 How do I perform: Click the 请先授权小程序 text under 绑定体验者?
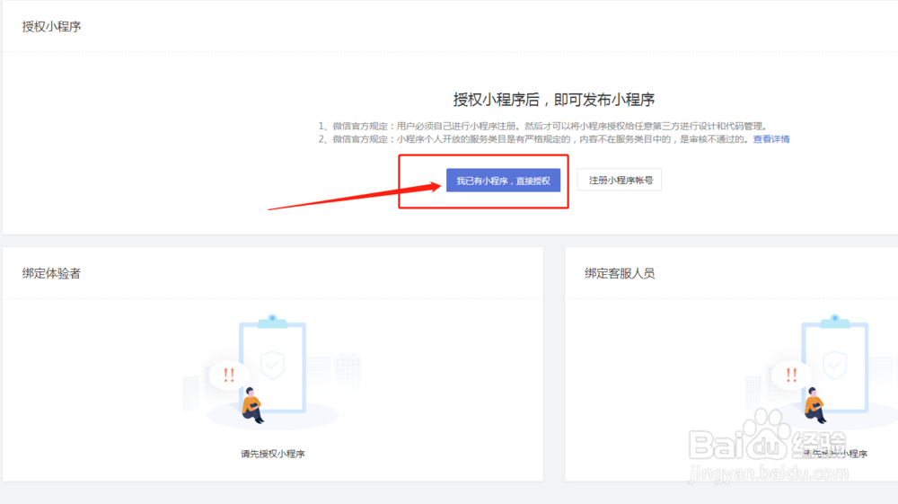coord(273,454)
